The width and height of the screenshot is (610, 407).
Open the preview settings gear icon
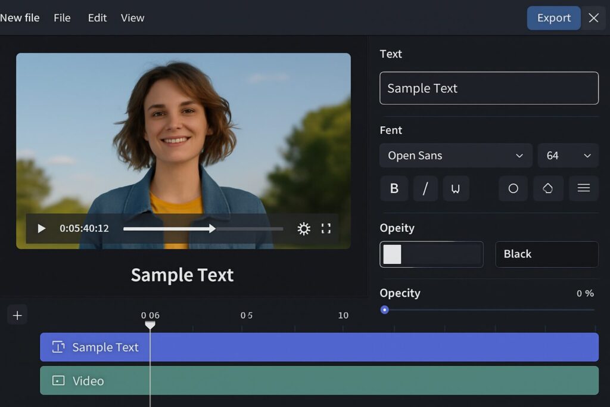pos(304,229)
